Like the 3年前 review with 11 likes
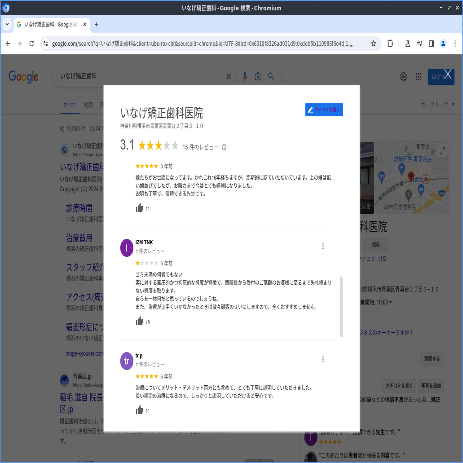The width and height of the screenshot is (463, 463). click(x=139, y=208)
